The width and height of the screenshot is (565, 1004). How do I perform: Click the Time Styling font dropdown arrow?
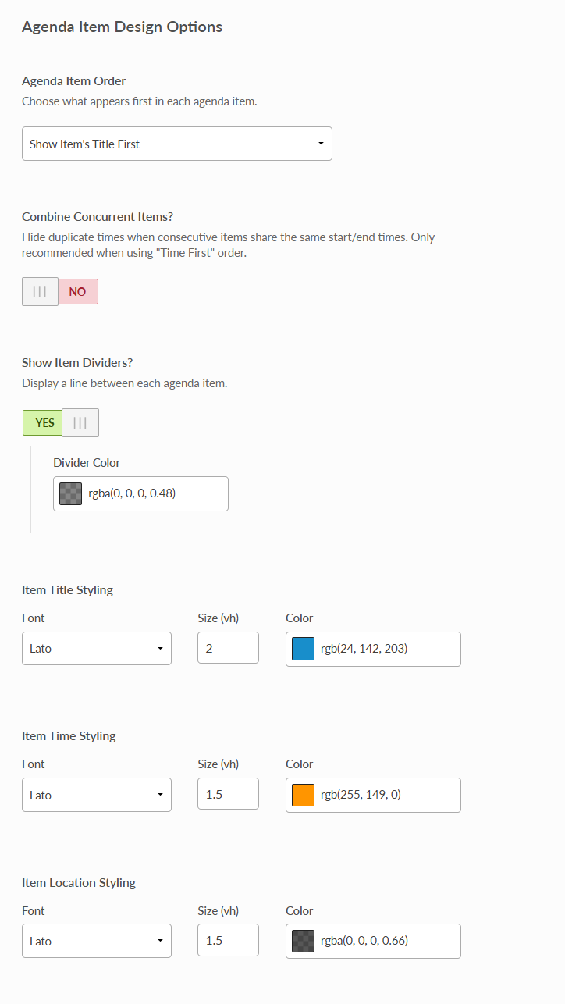tap(160, 793)
